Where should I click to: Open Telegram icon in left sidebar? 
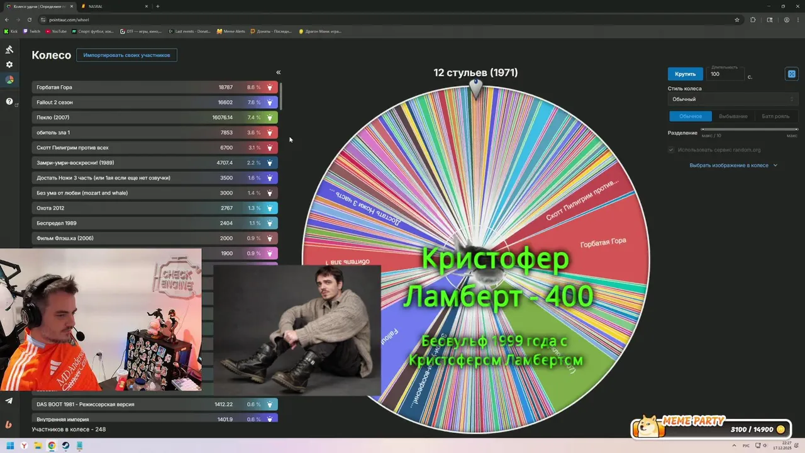[x=9, y=401]
